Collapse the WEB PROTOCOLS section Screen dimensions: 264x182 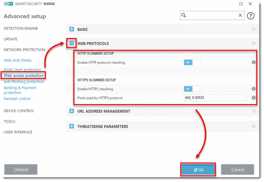(71, 43)
